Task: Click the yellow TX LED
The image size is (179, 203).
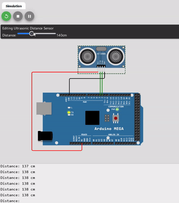Action: click(69, 112)
